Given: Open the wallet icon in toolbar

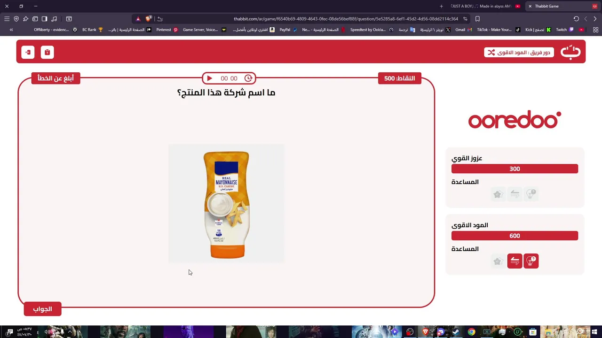Looking at the screenshot, I should coord(35,19).
